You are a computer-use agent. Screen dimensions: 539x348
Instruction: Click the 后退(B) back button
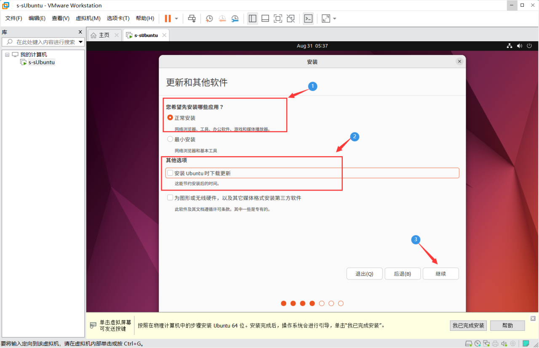pyautogui.click(x=402, y=274)
